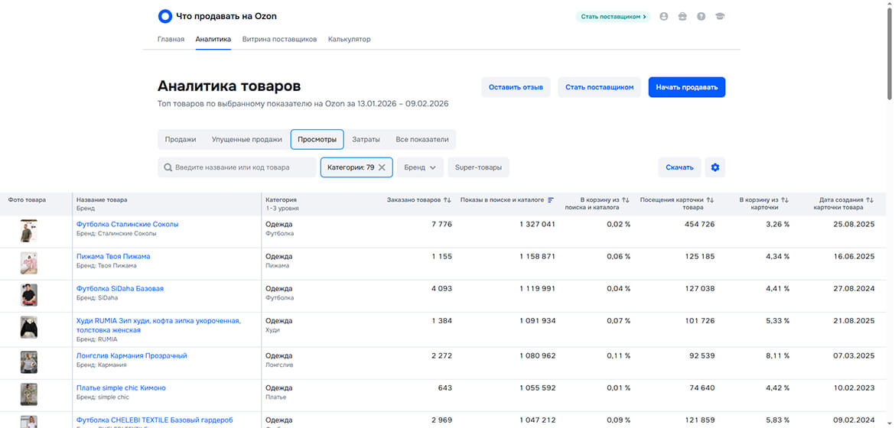The width and height of the screenshot is (895, 428).
Task: Click the Ozon blue circle logo
Action: pyautogui.click(x=165, y=17)
